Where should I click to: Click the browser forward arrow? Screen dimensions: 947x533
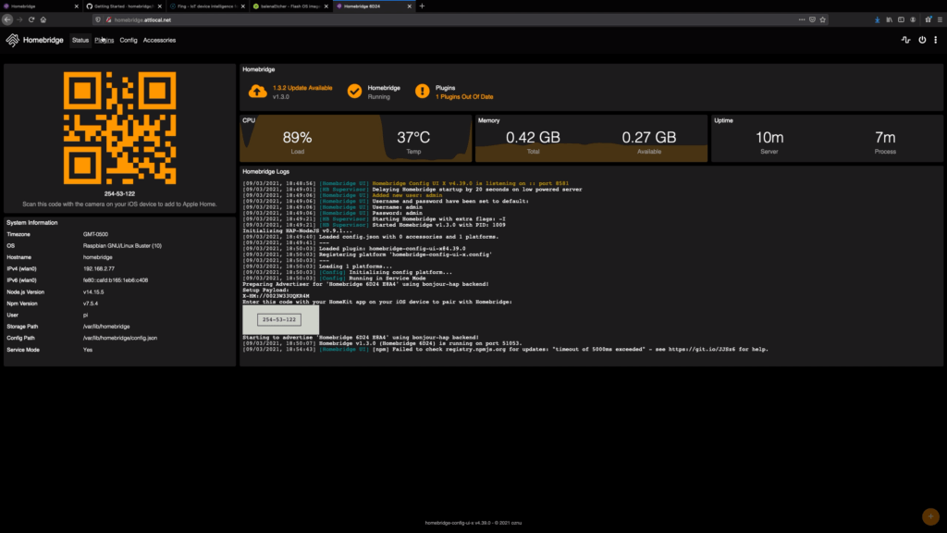[19, 20]
